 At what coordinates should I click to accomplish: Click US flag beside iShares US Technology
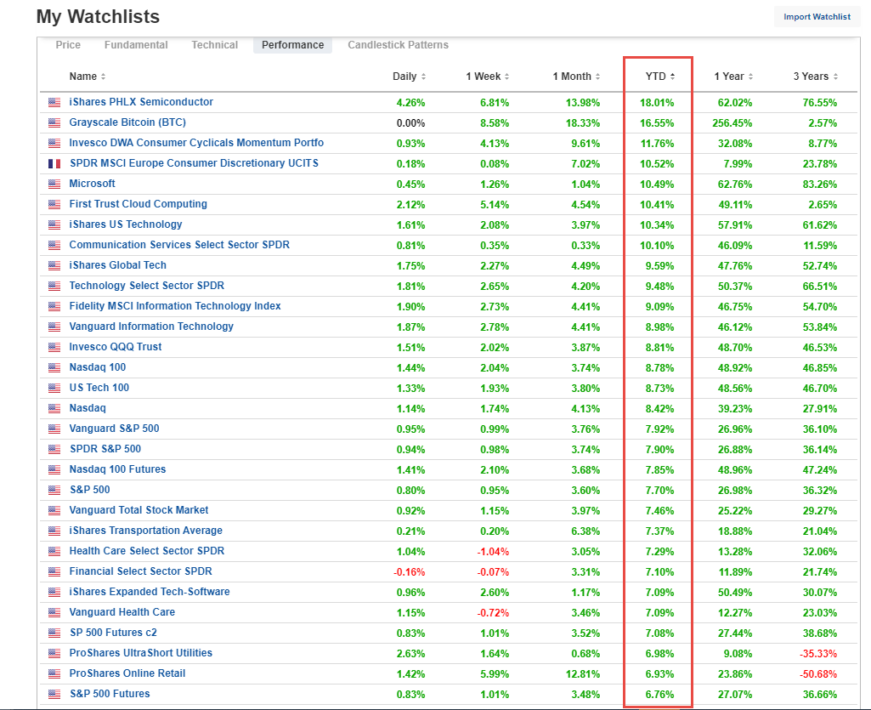point(54,224)
